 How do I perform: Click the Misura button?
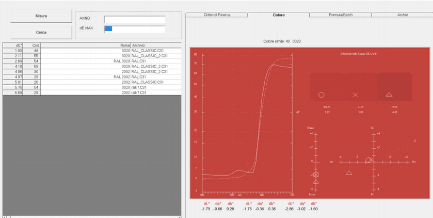pos(41,16)
